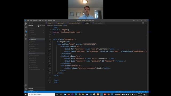171x96 pixels.
Task: Open Microsoft Edge from the taskbar
Action: tap(76, 94)
